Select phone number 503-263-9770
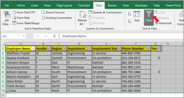The height and width of the screenshot is (98, 184). pos(136,77)
